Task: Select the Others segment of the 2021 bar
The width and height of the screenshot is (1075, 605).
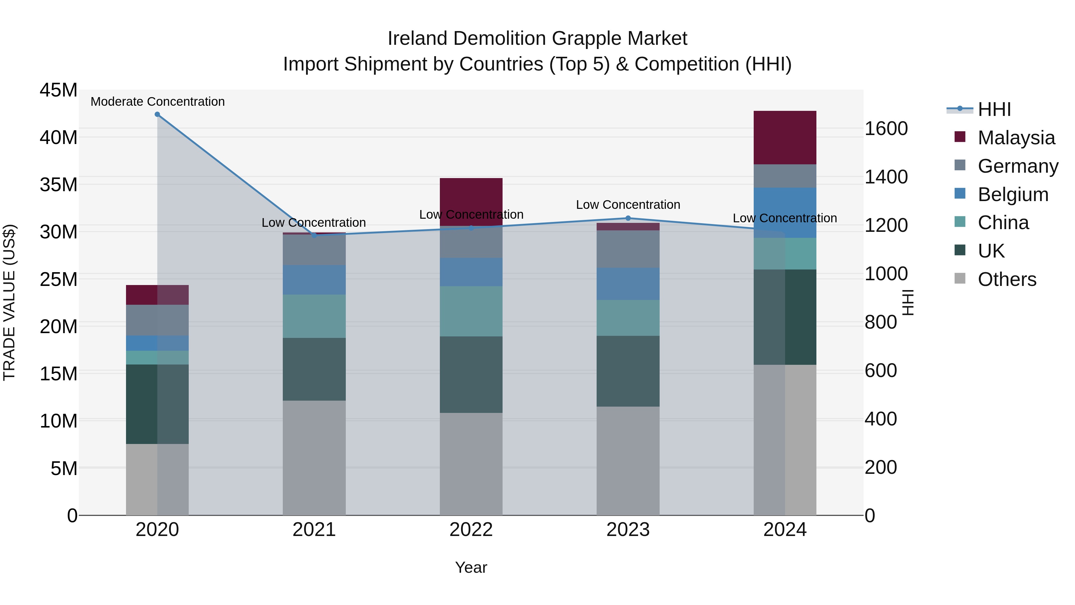Action: coord(314,458)
